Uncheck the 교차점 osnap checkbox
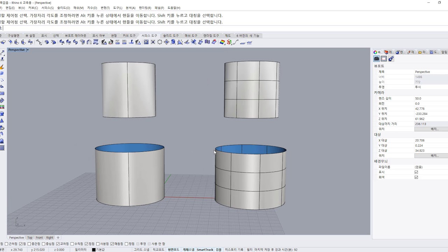Image resolution: width=448 pixels, height=252 pixels. point(58,244)
